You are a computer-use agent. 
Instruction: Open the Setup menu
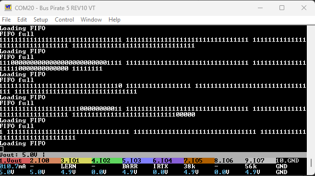[41, 20]
